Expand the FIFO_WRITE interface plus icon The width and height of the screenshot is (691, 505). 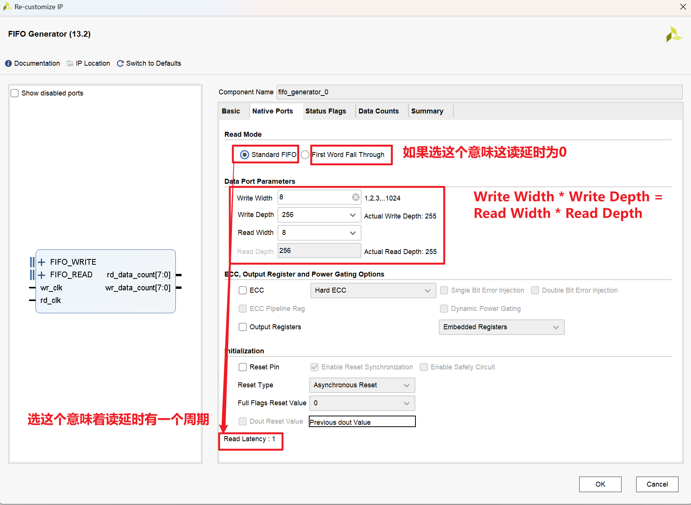(x=42, y=262)
